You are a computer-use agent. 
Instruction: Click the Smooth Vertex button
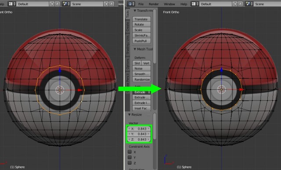pos(141,74)
